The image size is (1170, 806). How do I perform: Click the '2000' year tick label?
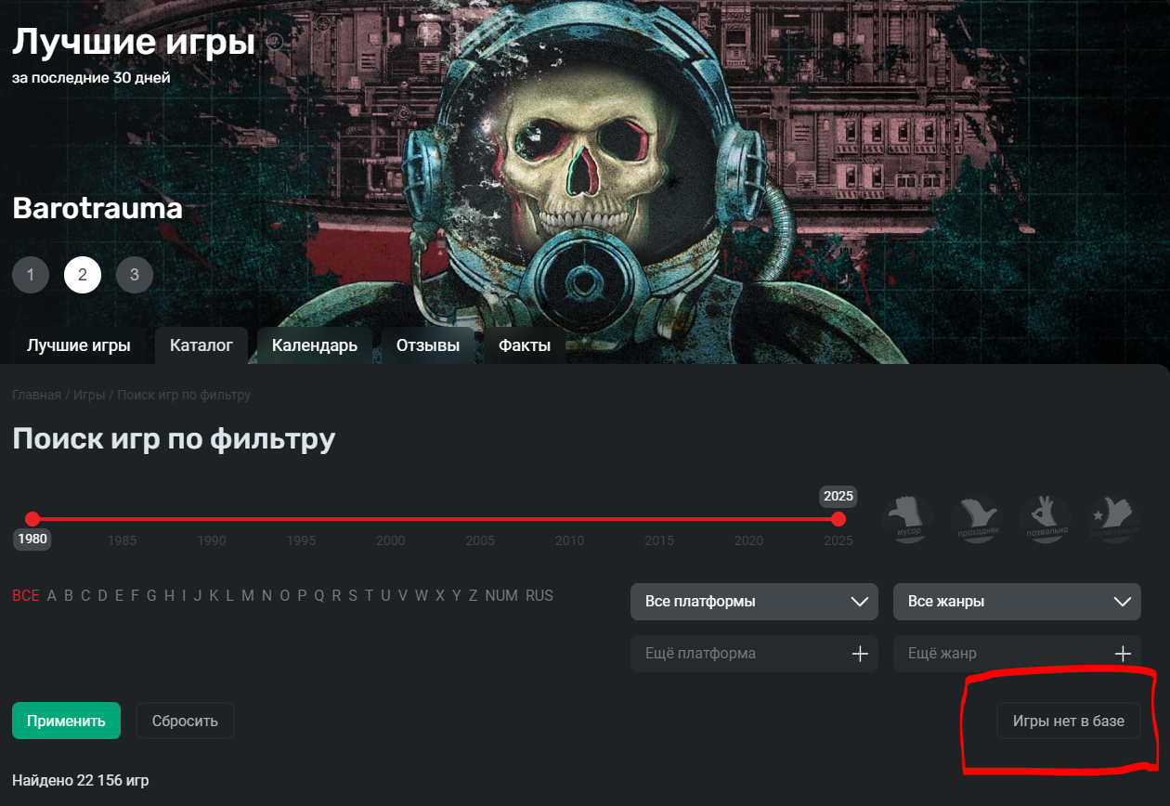391,540
